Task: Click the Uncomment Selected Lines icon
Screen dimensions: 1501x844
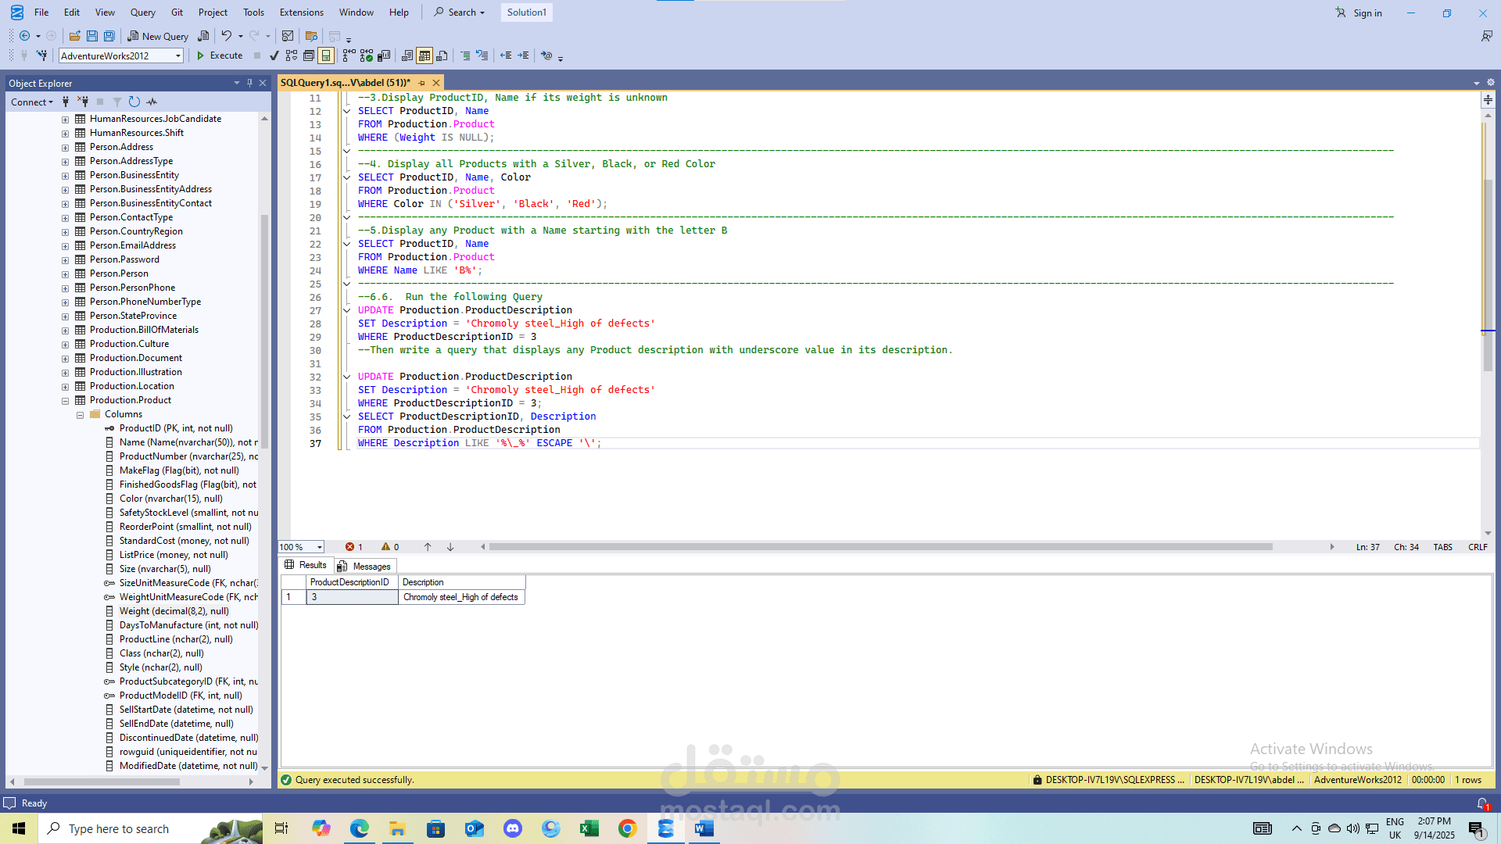Action: pos(482,55)
